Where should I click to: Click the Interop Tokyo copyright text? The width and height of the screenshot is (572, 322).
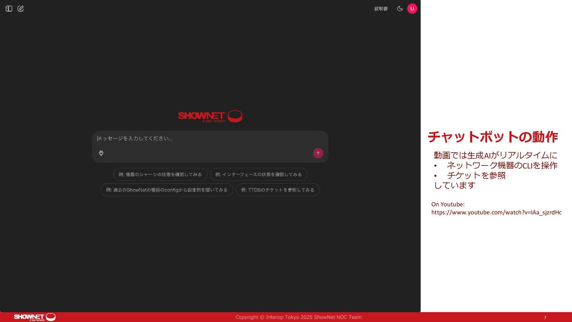tap(298, 317)
